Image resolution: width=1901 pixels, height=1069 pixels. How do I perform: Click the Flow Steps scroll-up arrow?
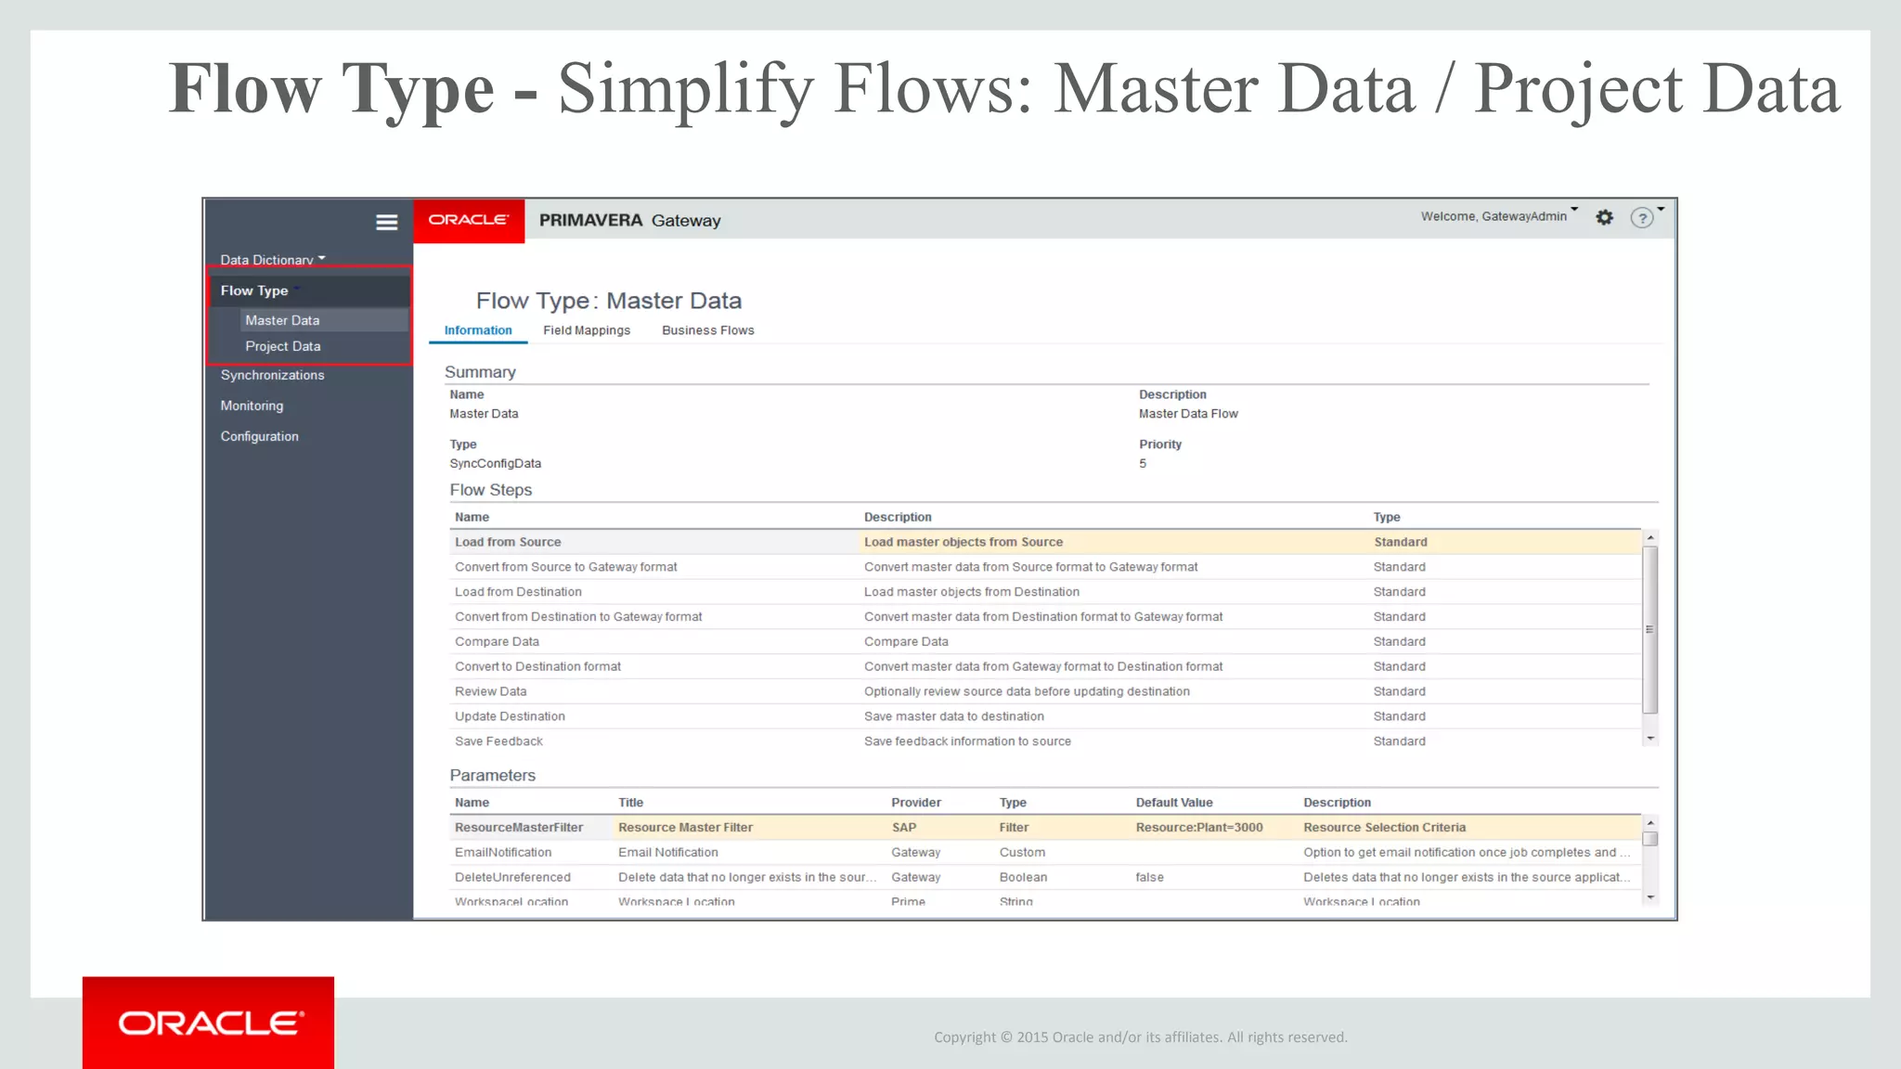[1650, 538]
